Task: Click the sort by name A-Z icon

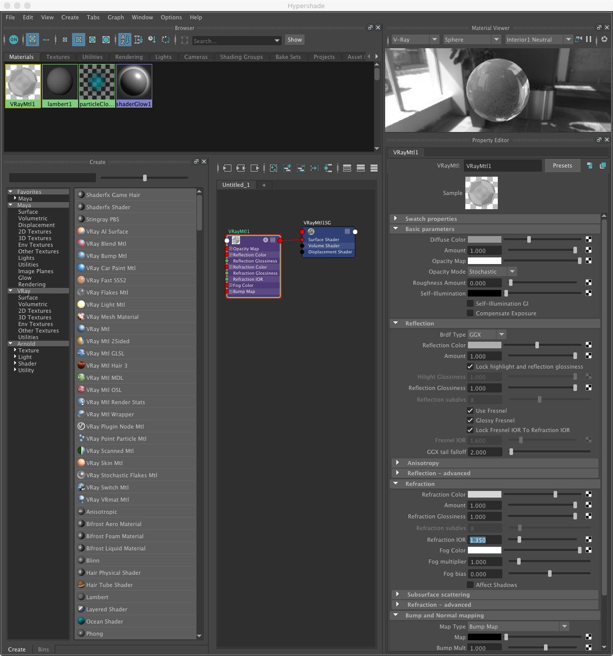Action: [125, 40]
